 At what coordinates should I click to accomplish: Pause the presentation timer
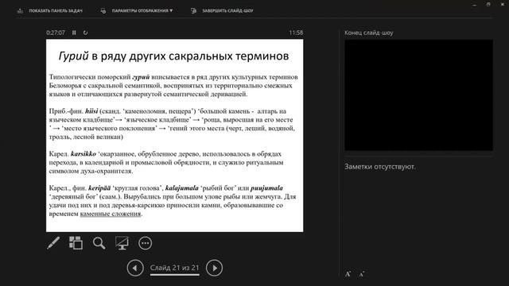pyautogui.click(x=74, y=33)
